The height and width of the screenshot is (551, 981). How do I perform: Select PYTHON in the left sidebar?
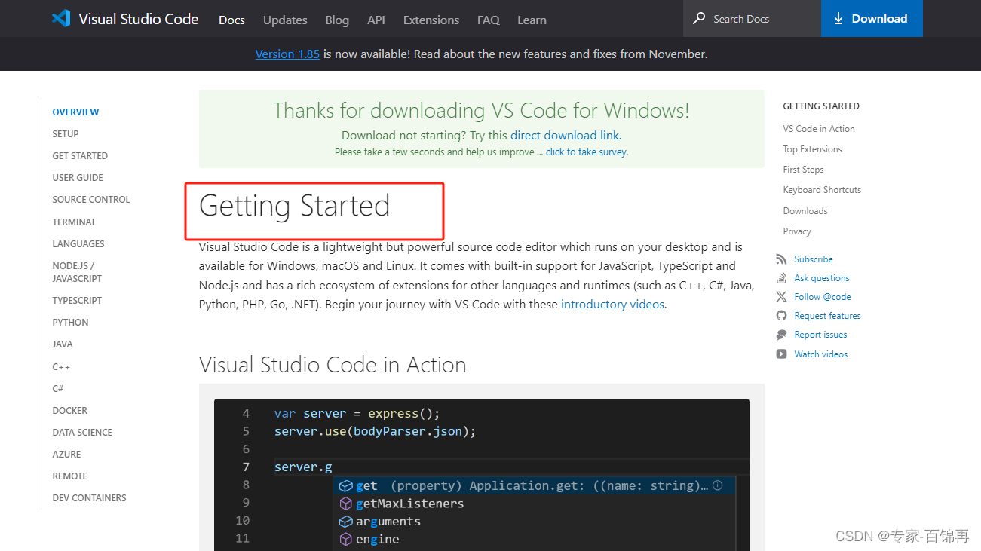pos(70,322)
